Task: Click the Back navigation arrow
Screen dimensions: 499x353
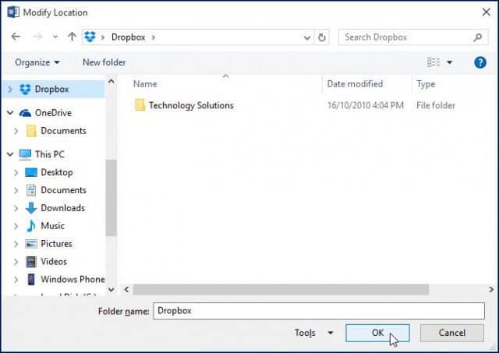Action: point(16,37)
